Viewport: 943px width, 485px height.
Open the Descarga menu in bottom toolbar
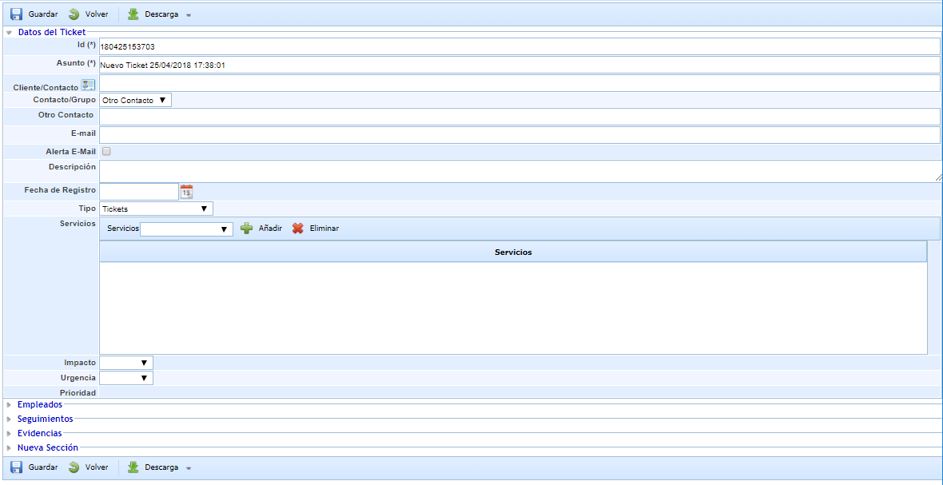pos(189,467)
